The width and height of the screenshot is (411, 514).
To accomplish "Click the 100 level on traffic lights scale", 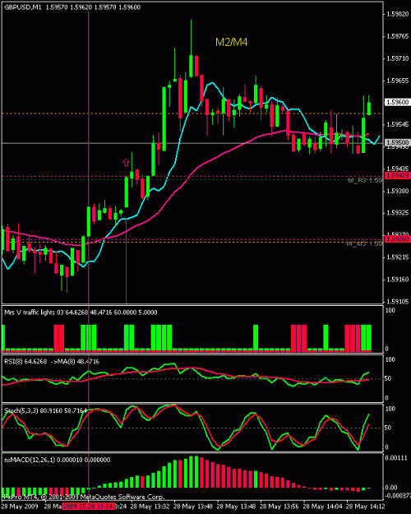I will point(390,310).
